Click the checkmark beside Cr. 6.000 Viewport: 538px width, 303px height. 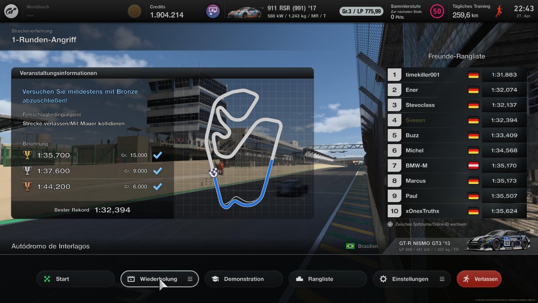157,187
